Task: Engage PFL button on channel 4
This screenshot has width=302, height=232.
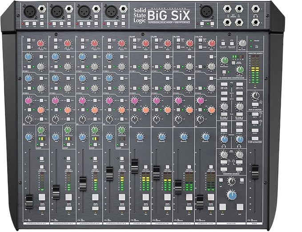Action: click(122, 208)
